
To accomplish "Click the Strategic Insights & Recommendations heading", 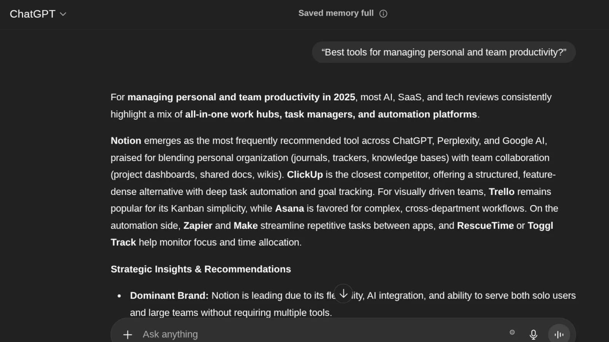I will tap(201, 269).
